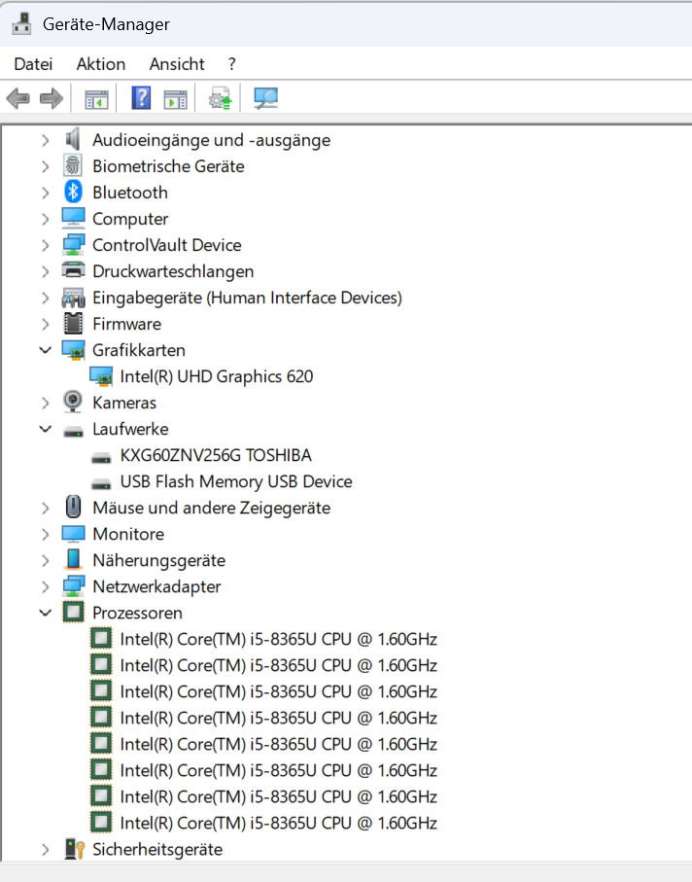Click the Prozessoren chip icon
The width and height of the screenshot is (692, 882).
[x=73, y=612]
